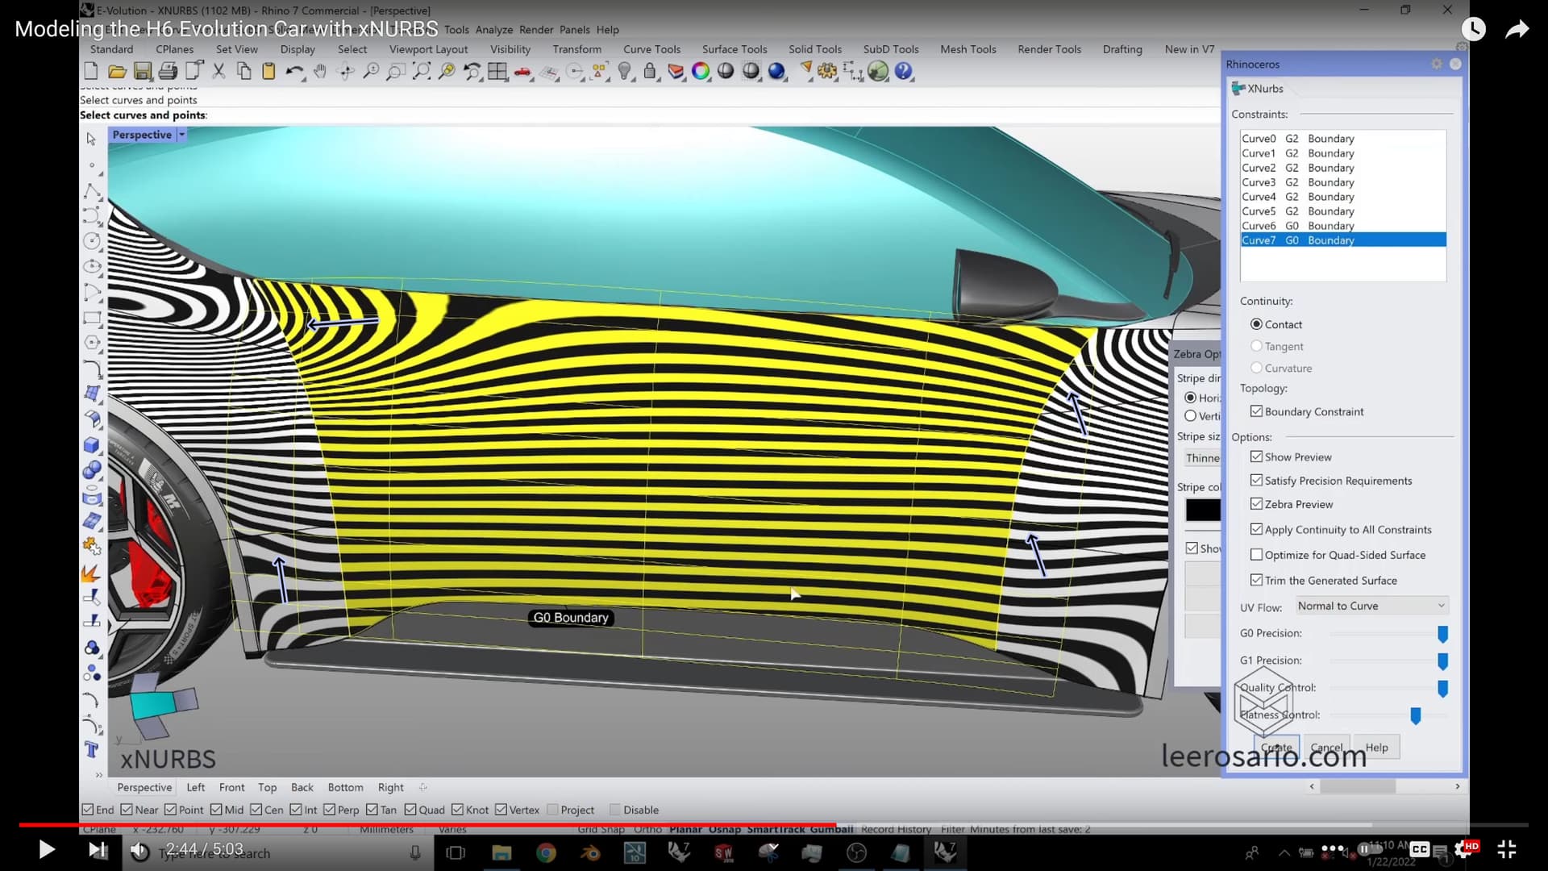Select the Text tool in left sidebar
The height and width of the screenshot is (871, 1548).
click(x=92, y=750)
